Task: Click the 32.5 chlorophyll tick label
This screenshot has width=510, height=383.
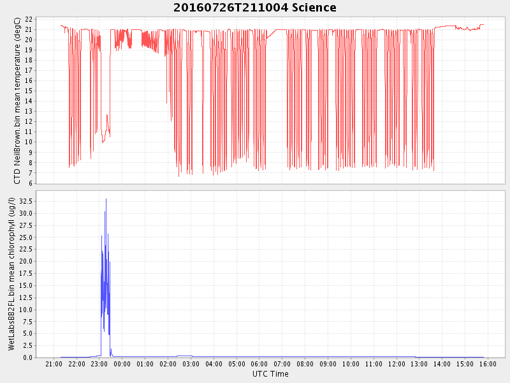Action: point(25,201)
